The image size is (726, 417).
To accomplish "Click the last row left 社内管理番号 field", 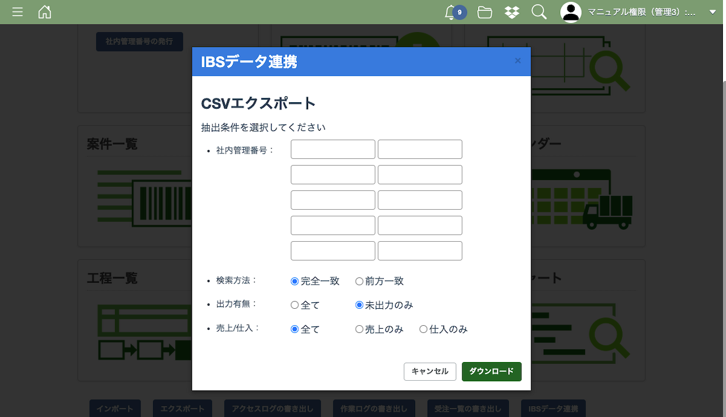I will coord(333,251).
